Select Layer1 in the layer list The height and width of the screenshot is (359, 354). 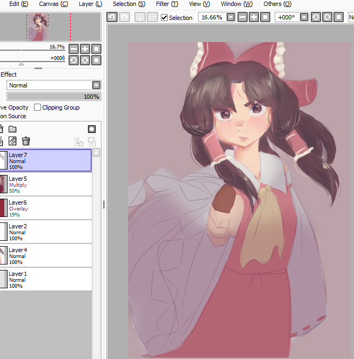click(x=46, y=280)
